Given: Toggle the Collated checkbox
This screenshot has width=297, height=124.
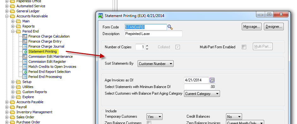Looking at the screenshot, I should (177, 47).
